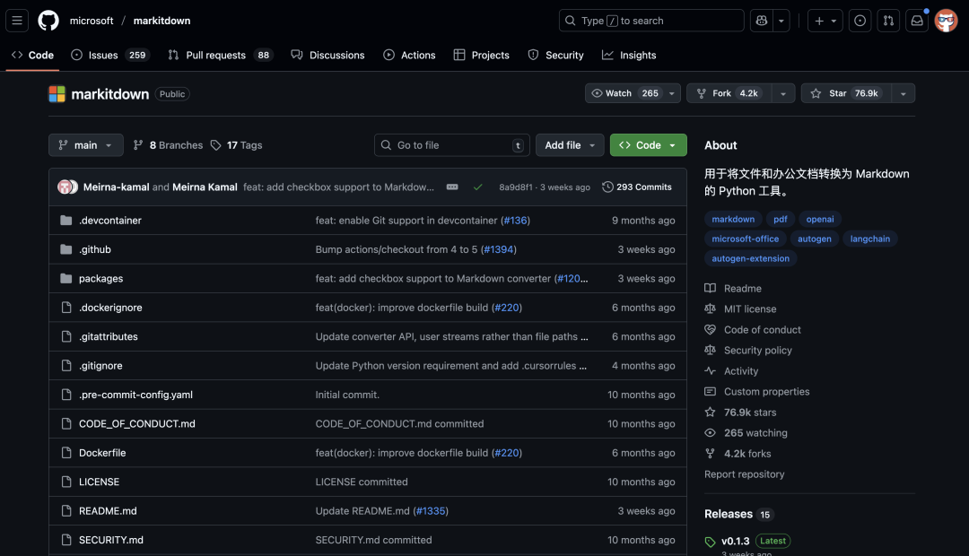Screen dimensions: 969x556
Task: Open SECURITY.md file
Action: pyautogui.click(x=111, y=540)
